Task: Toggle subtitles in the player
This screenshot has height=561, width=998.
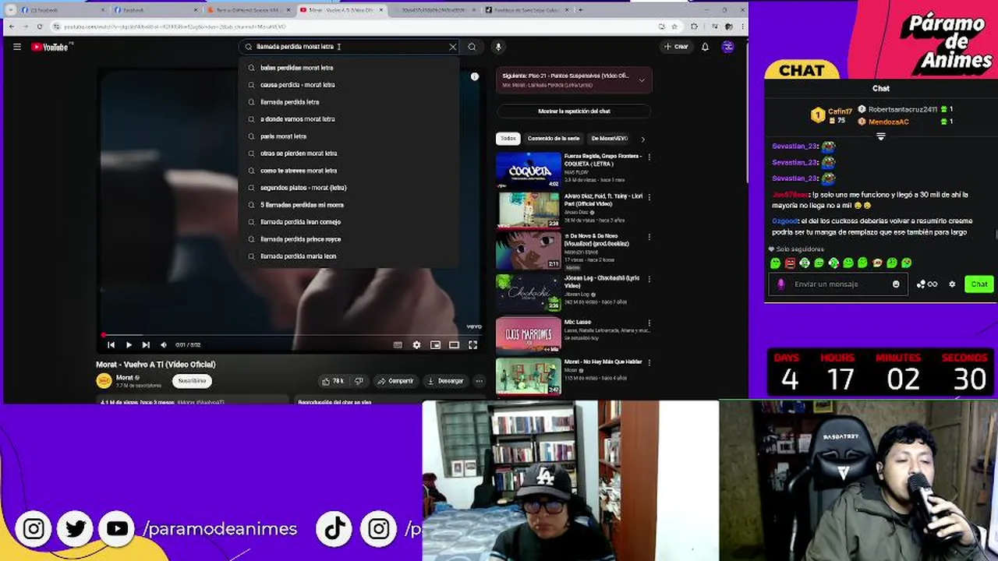Action: (x=398, y=344)
